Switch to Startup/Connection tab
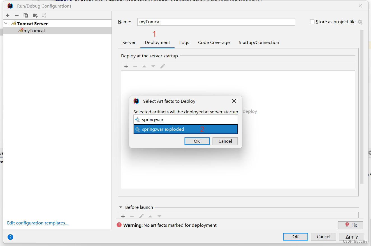Image resolution: width=371 pixels, height=246 pixels. pyautogui.click(x=259, y=43)
